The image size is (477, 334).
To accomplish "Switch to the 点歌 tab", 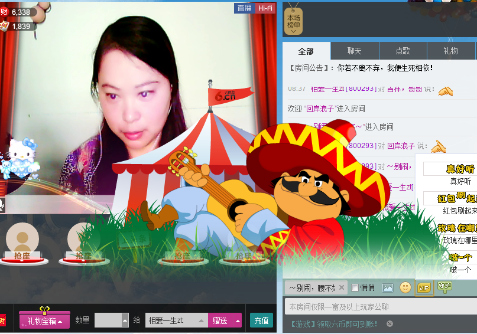I will (403, 51).
